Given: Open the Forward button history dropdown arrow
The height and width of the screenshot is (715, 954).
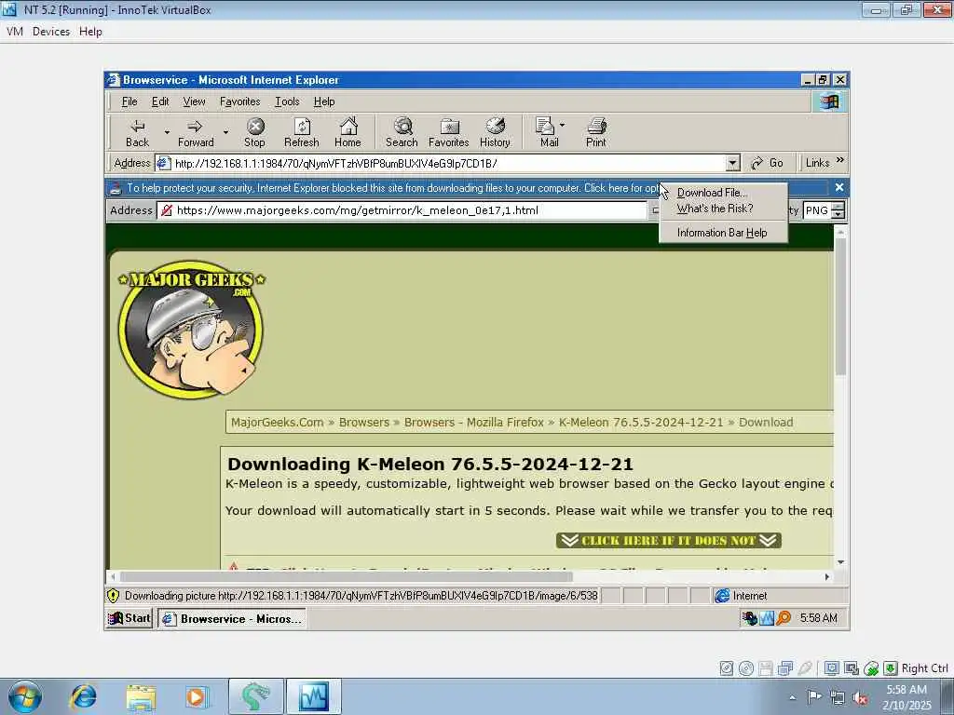Looking at the screenshot, I should [225, 132].
